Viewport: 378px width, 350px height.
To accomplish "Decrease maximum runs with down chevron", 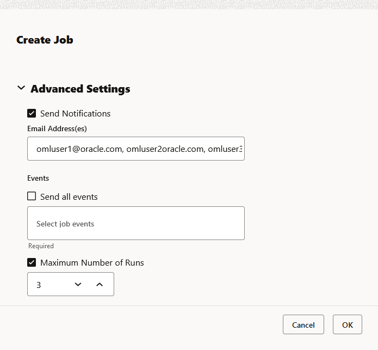I will (x=78, y=284).
